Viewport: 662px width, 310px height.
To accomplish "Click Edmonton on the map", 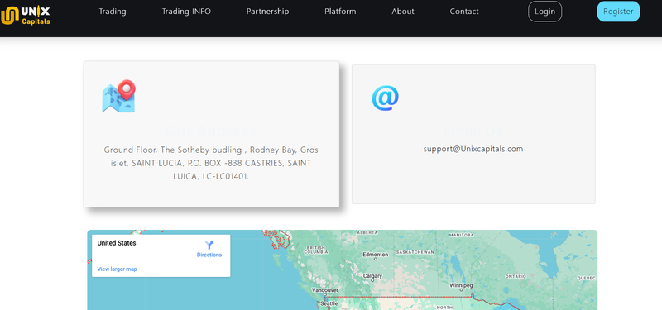I will 376,255.
